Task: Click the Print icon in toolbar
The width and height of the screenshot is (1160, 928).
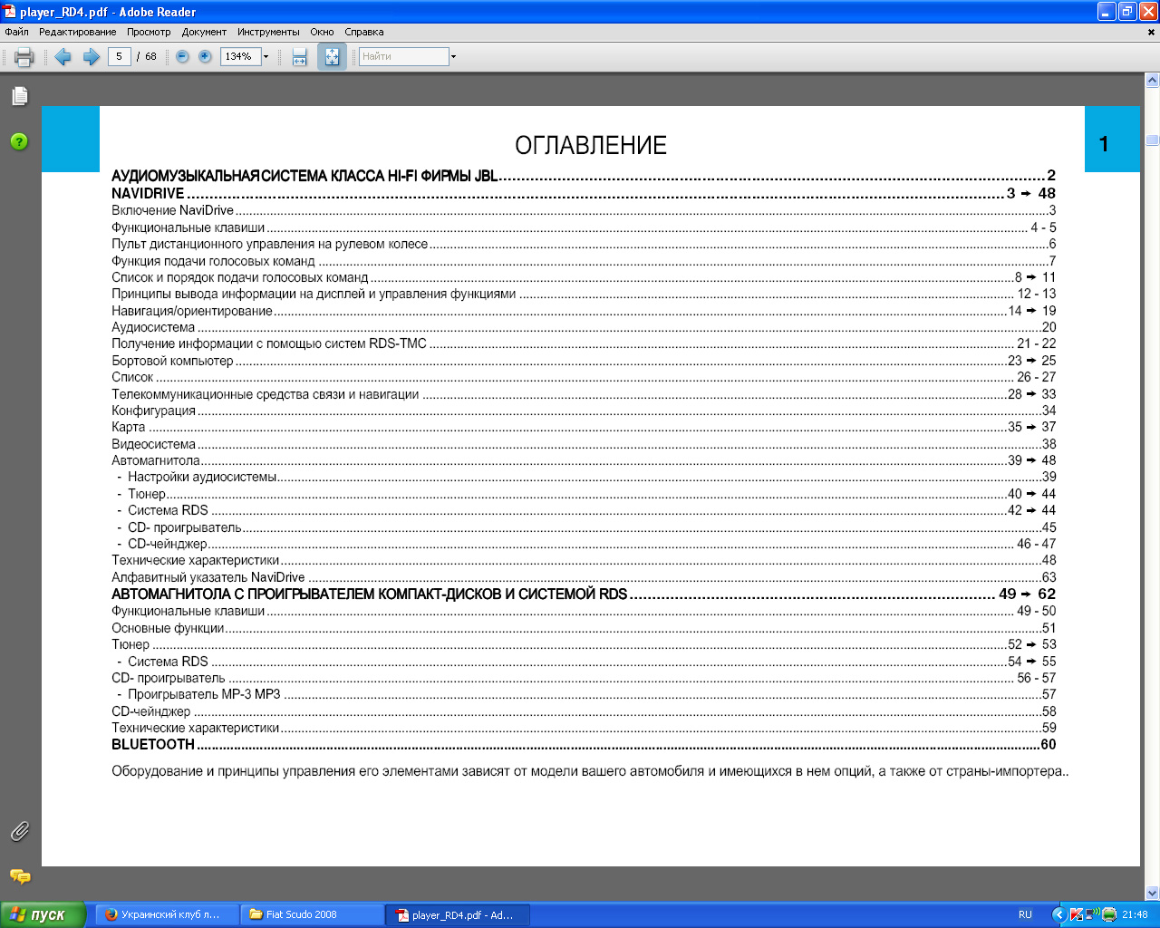Action: pos(24,57)
